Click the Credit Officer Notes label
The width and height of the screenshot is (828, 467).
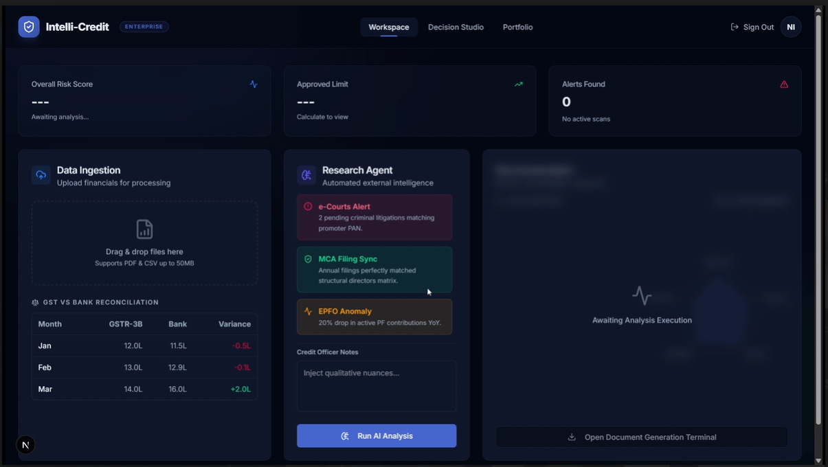[328, 352]
